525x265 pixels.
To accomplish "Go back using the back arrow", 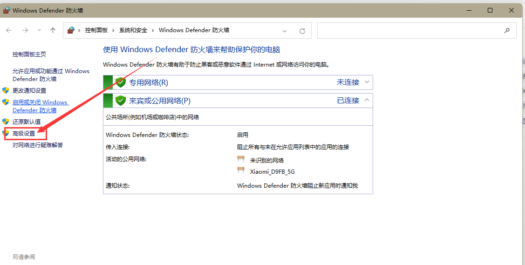I will click(x=9, y=30).
